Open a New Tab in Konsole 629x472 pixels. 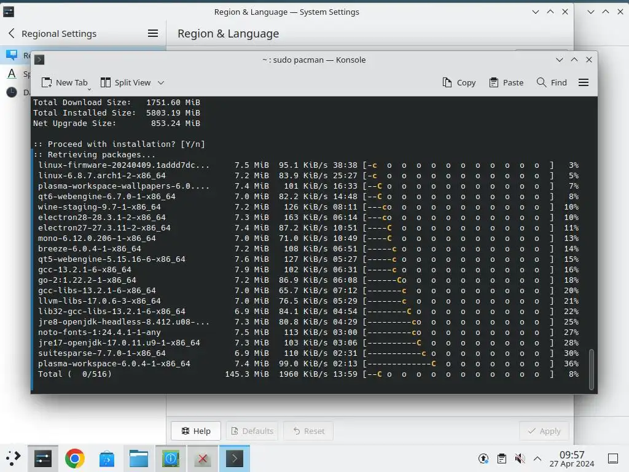(64, 83)
